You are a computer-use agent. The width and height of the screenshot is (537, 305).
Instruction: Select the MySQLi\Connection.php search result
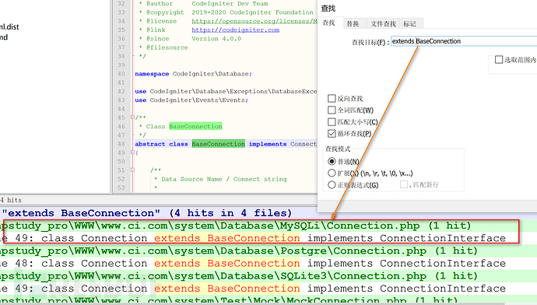[237, 226]
